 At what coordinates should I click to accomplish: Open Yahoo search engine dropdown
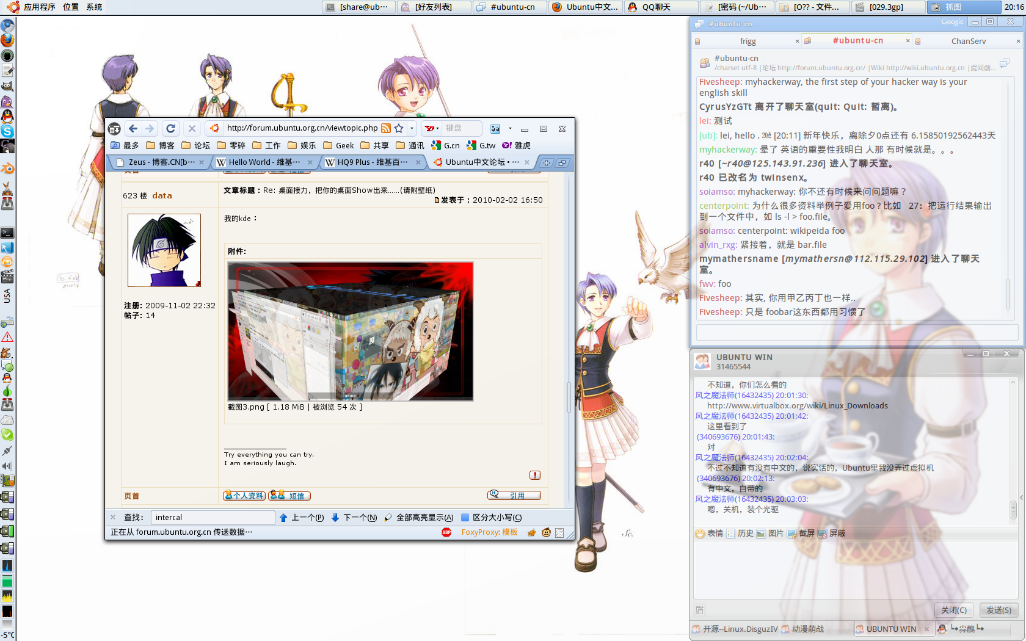(432, 128)
